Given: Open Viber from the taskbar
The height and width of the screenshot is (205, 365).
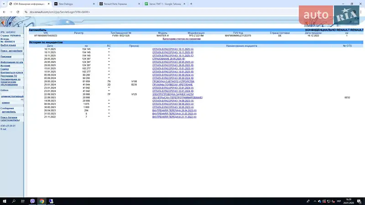Looking at the screenshot, I should [x=33, y=200].
